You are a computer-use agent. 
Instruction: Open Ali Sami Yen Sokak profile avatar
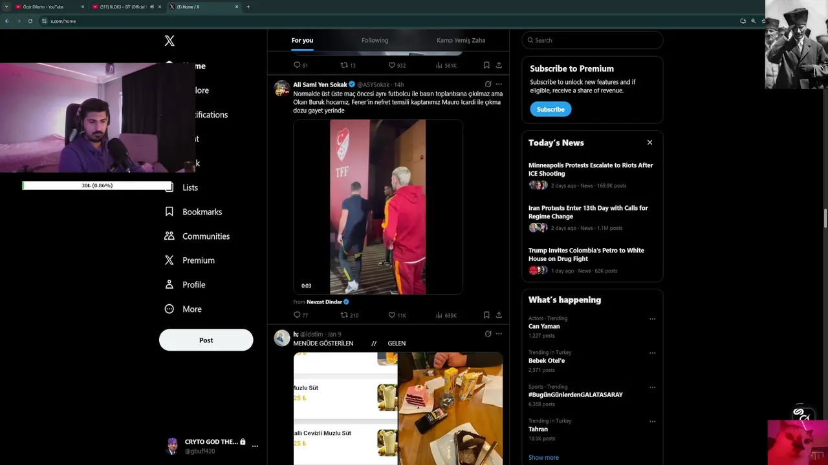[281, 88]
